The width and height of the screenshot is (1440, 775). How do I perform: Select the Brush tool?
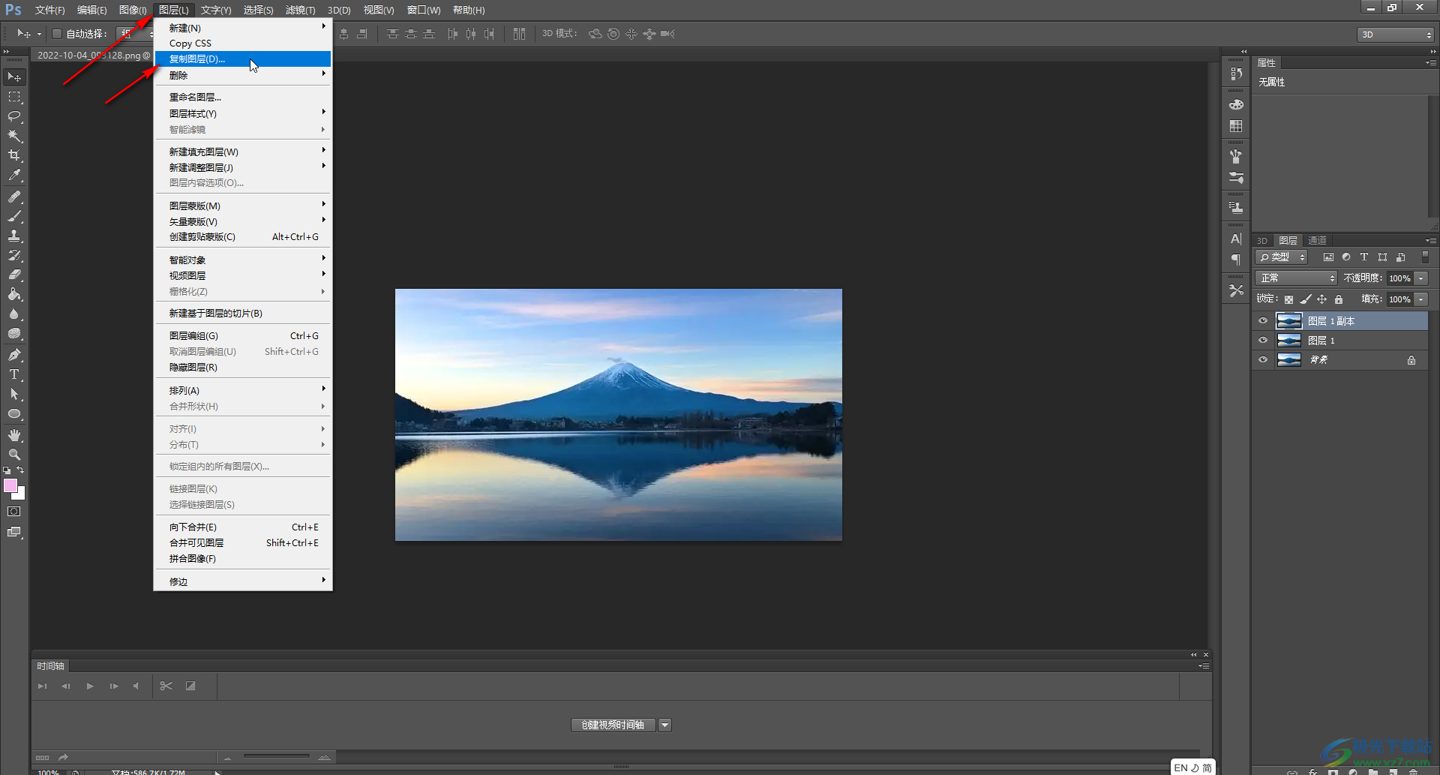point(14,216)
